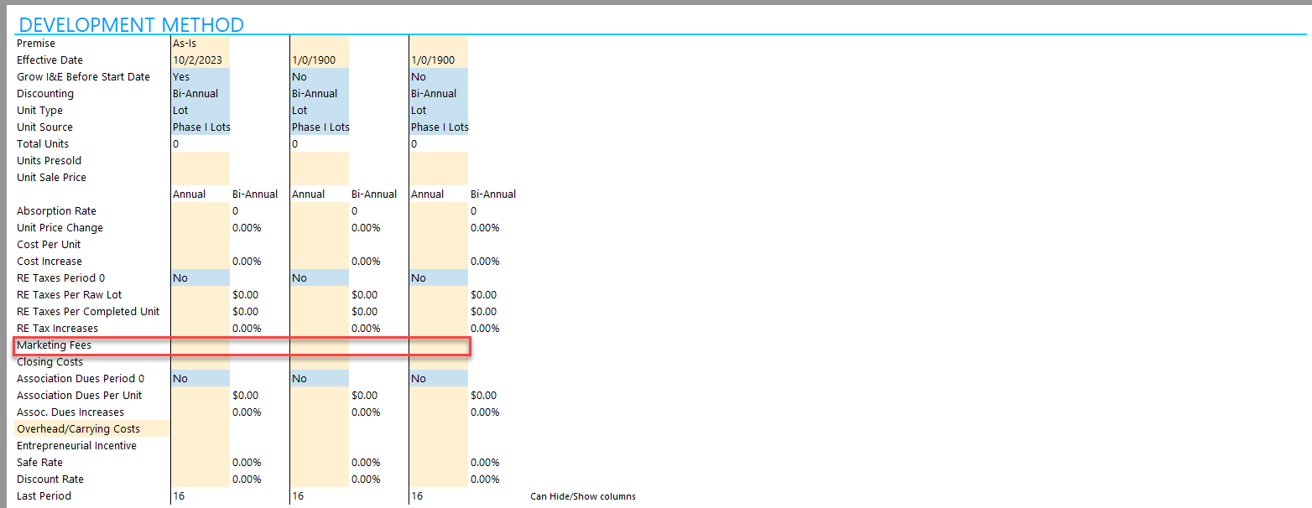Open third column Grow I&E No dropdown

coord(438,76)
